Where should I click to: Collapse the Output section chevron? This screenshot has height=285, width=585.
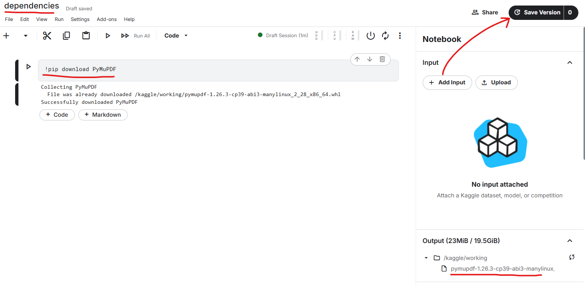[x=570, y=241]
